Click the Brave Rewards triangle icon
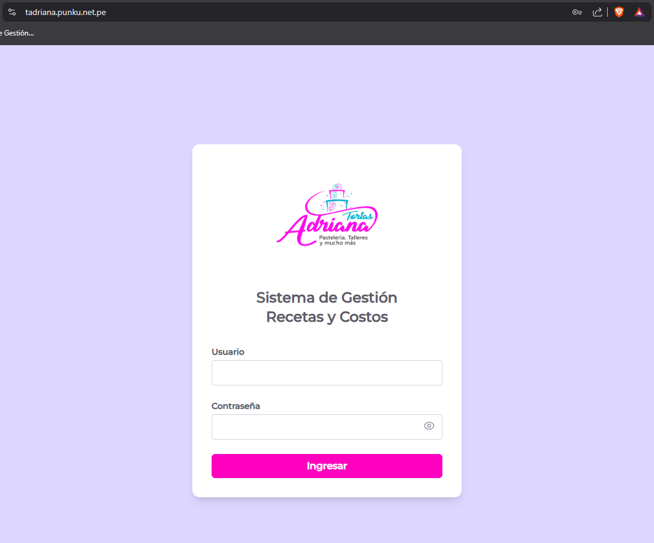The width and height of the screenshot is (654, 543). click(x=639, y=12)
